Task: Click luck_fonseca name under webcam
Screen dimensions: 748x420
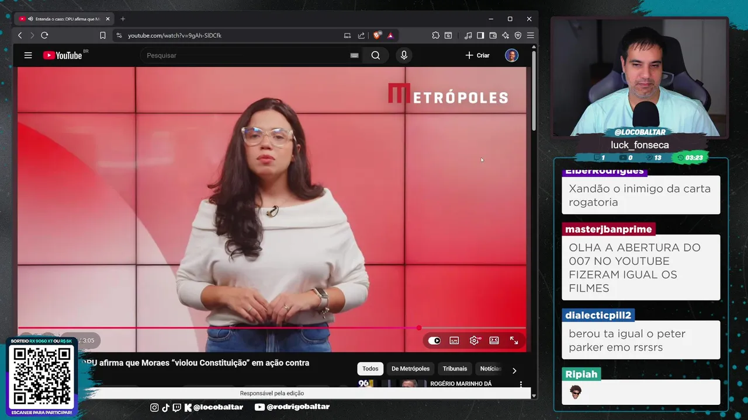Action: pos(640,145)
